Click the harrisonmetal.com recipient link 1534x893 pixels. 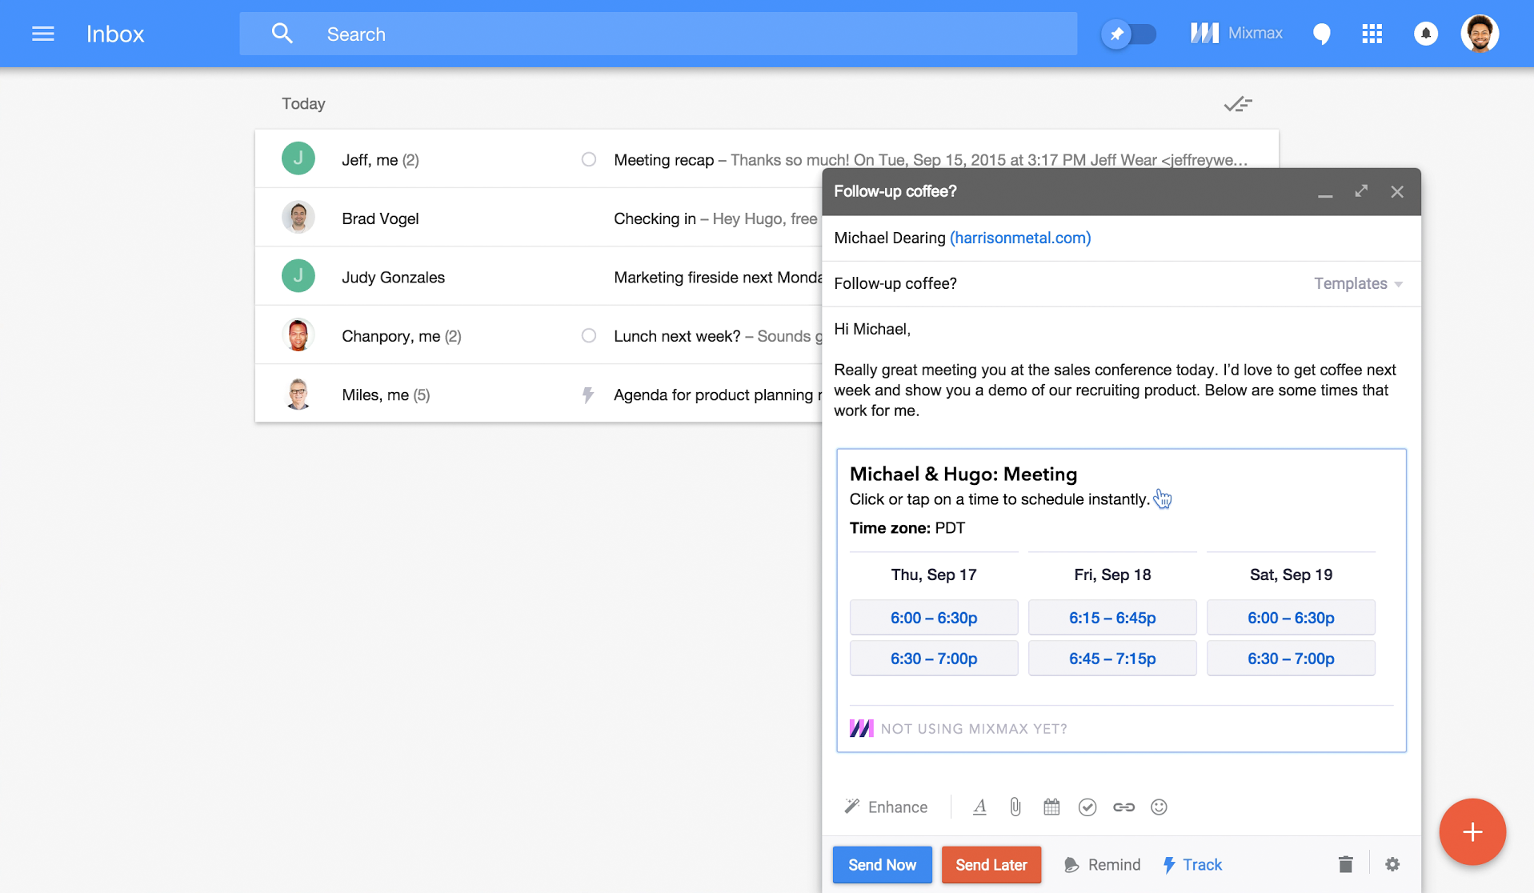point(1020,238)
